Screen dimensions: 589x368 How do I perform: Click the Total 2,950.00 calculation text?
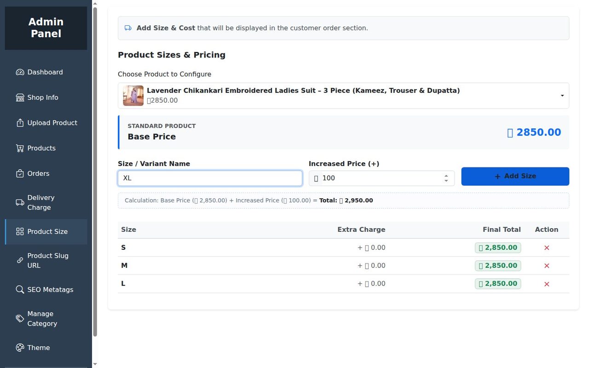346,201
